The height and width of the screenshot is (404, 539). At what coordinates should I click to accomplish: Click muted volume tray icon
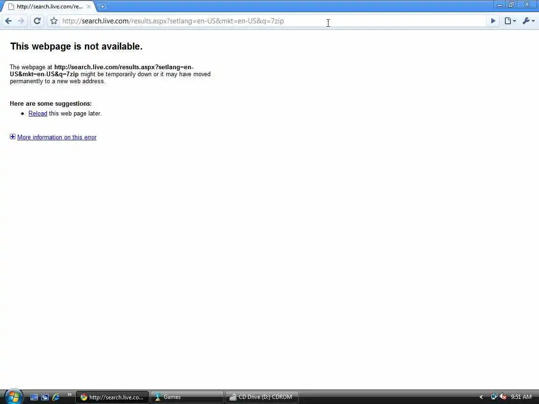click(503, 397)
